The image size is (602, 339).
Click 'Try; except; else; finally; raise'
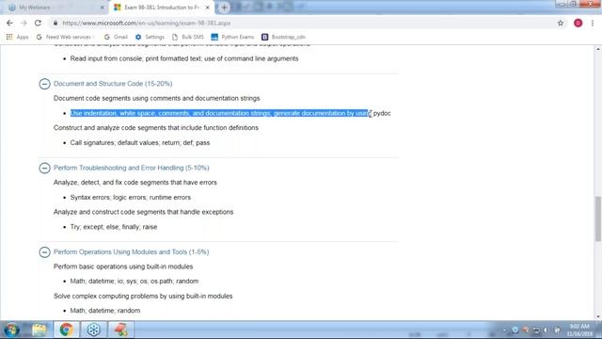click(114, 227)
